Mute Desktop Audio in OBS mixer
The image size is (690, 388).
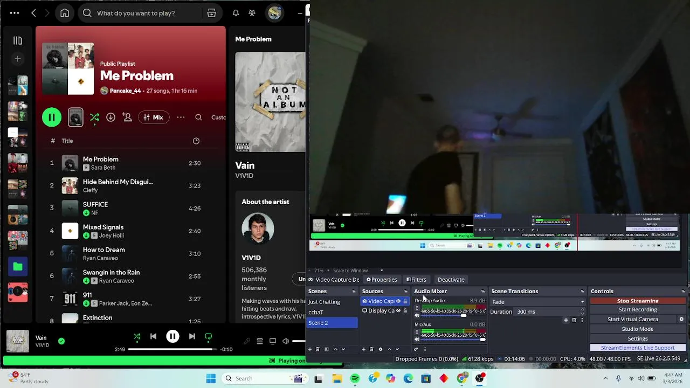click(417, 315)
